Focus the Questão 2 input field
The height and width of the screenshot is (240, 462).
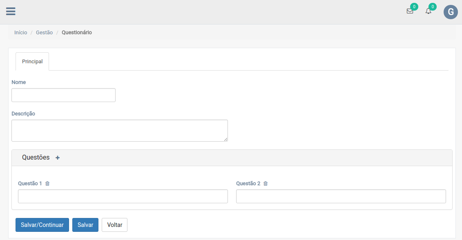pos(341,196)
